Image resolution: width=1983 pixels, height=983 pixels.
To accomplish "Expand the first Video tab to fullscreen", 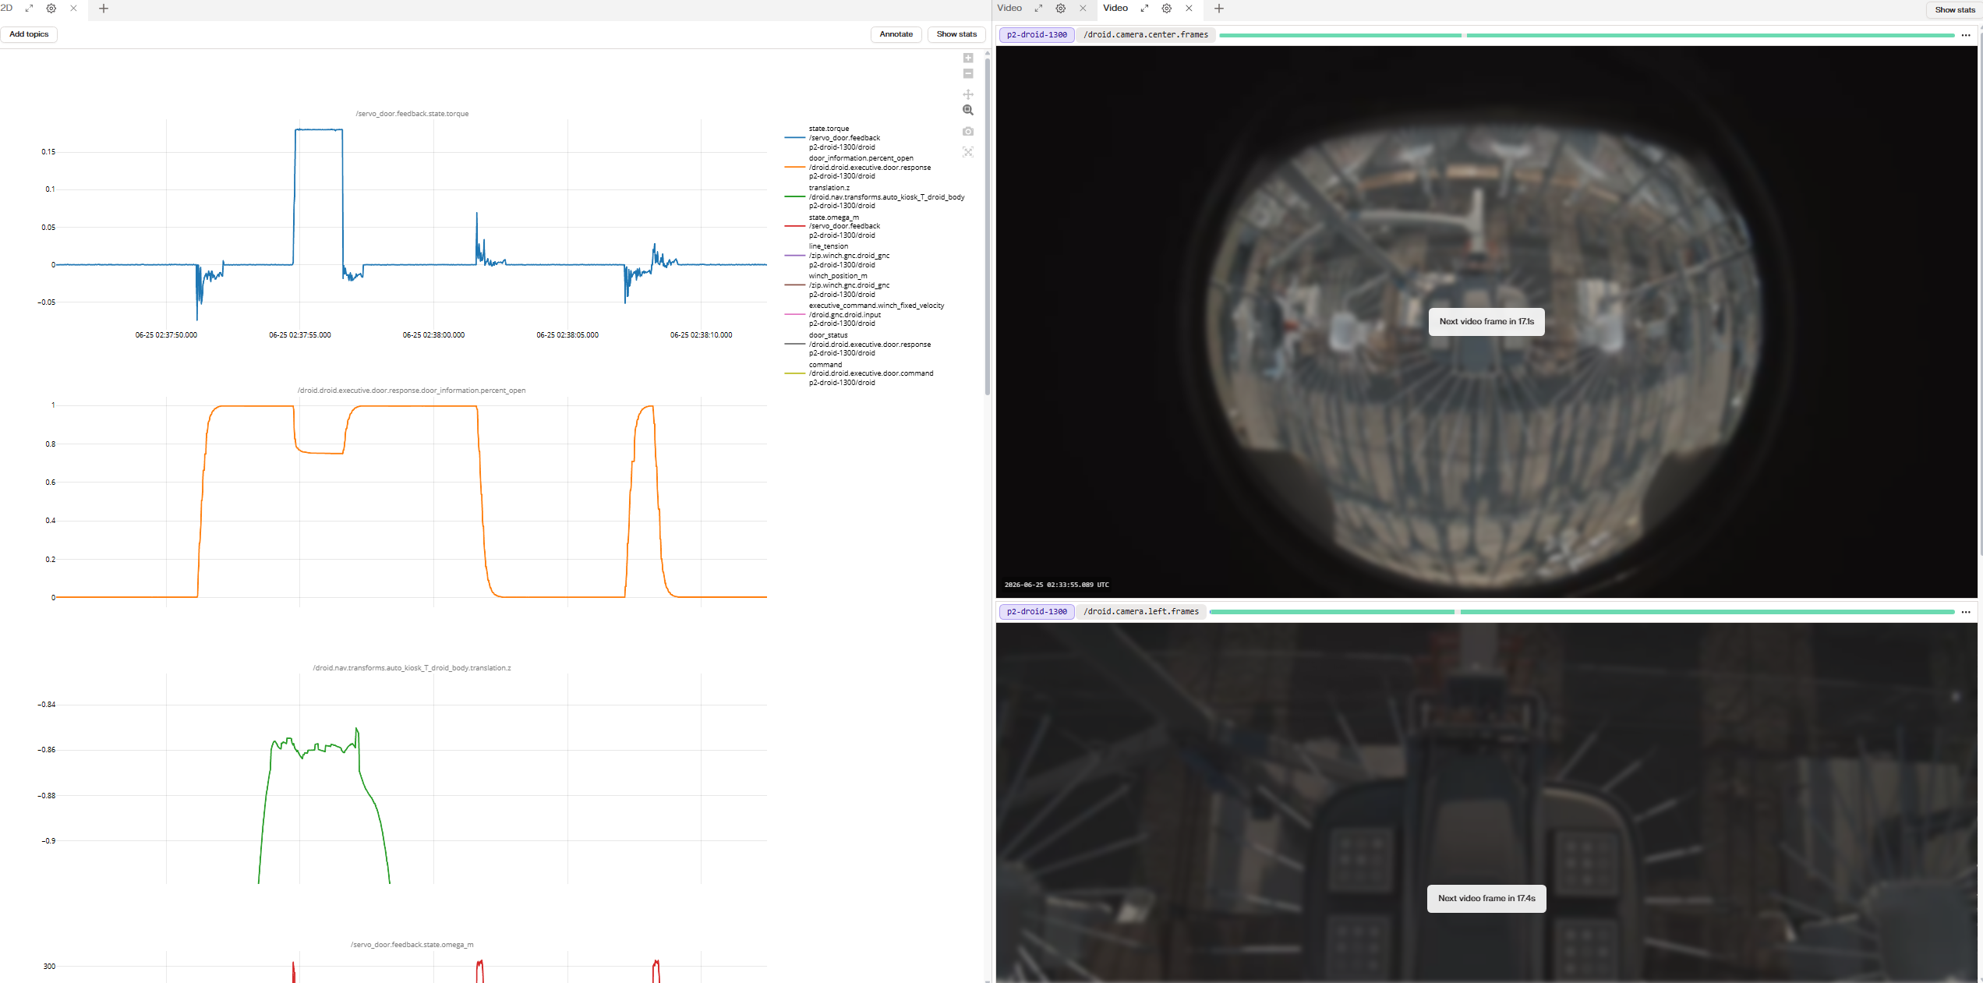I will click(x=1038, y=9).
